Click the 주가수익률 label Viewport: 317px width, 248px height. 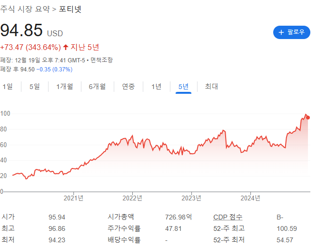coord(124,228)
